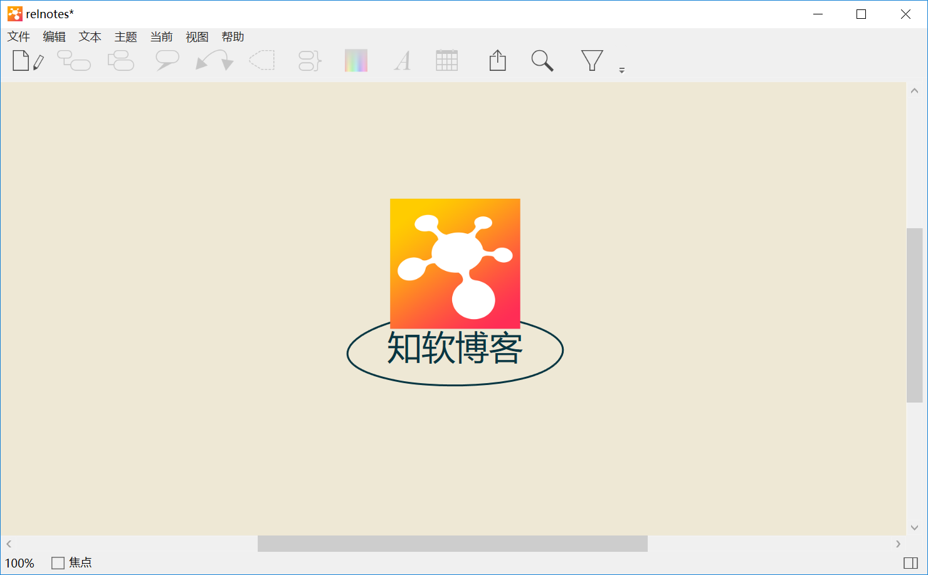Click the vertical scrollbar up arrow
Viewport: 928px width, 575px height.
click(x=915, y=91)
